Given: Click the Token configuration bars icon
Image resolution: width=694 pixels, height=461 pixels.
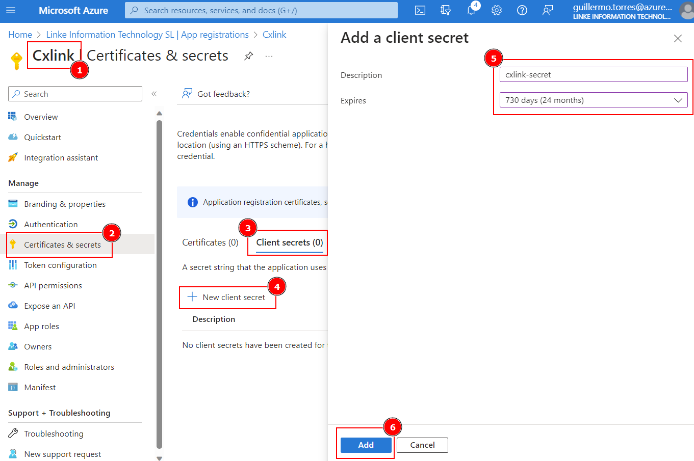Looking at the screenshot, I should (13, 265).
